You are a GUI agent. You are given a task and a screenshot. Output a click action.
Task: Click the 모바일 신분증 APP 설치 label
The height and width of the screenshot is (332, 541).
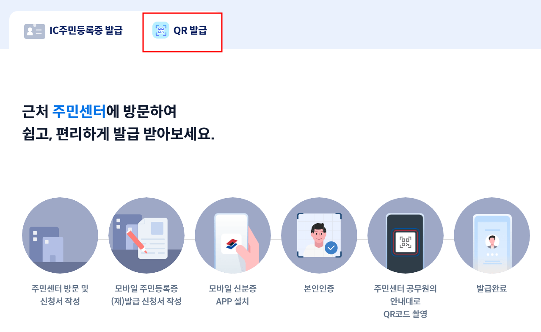[x=233, y=295]
